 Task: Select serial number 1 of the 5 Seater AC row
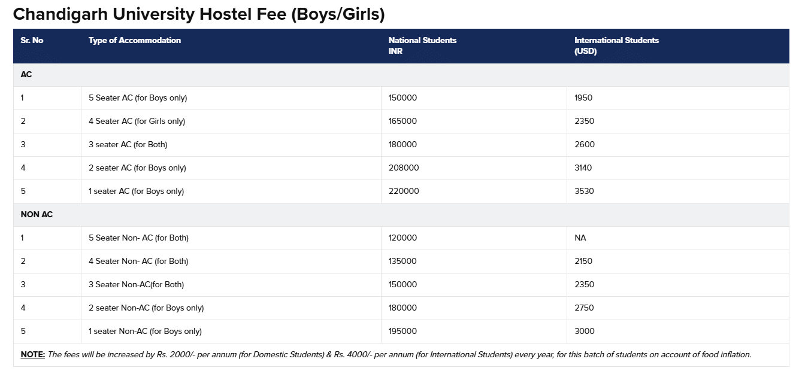point(22,98)
